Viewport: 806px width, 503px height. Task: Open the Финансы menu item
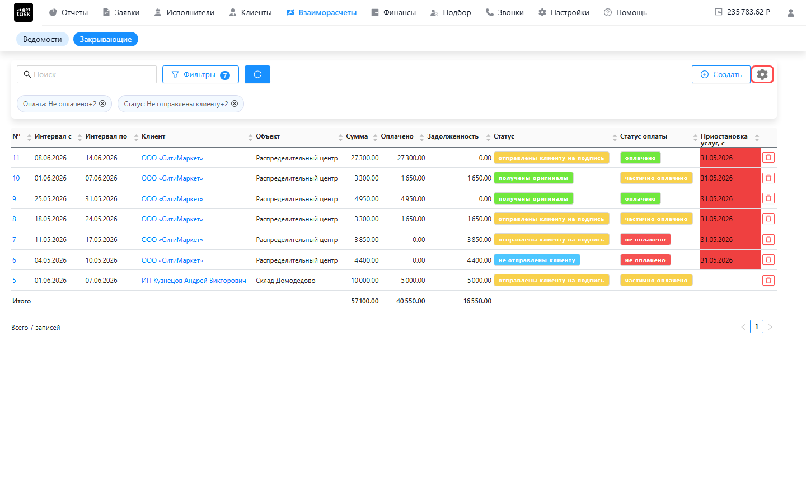pos(393,12)
